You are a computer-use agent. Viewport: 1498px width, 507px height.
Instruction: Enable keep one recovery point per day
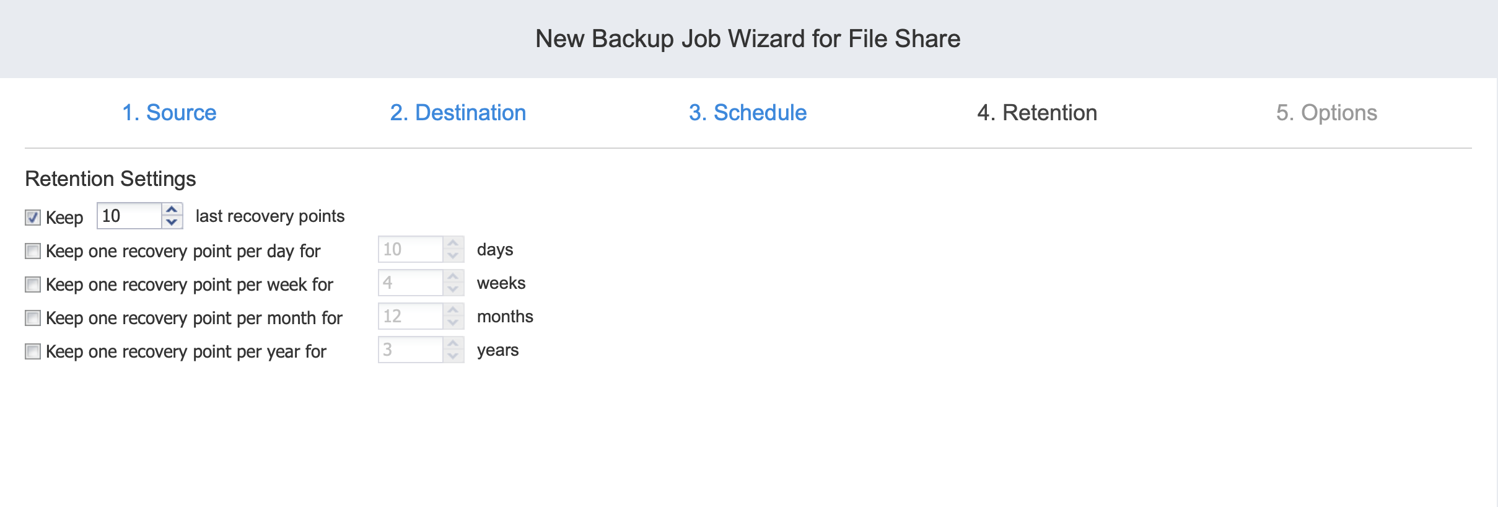[x=33, y=251]
